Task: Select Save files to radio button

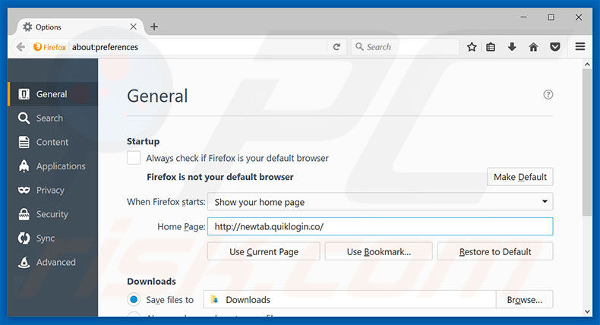Action: pyautogui.click(x=134, y=299)
